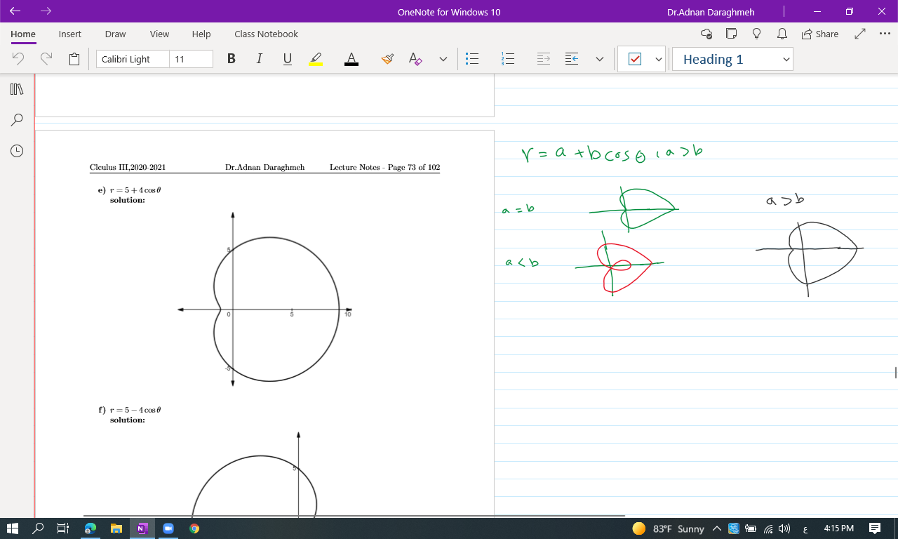The width and height of the screenshot is (898, 539).
Task: Select the yellow text highlight color
Action: tap(316, 59)
